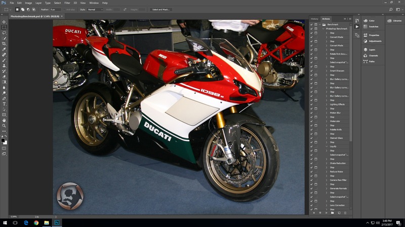
Task: Select the Move tool
Action: (x=4, y=22)
